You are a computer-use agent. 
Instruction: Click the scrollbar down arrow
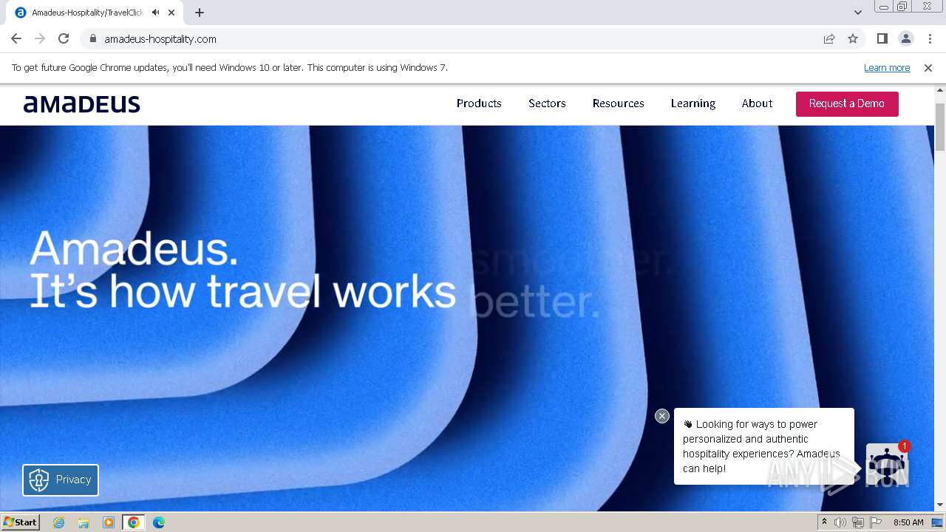[940, 505]
